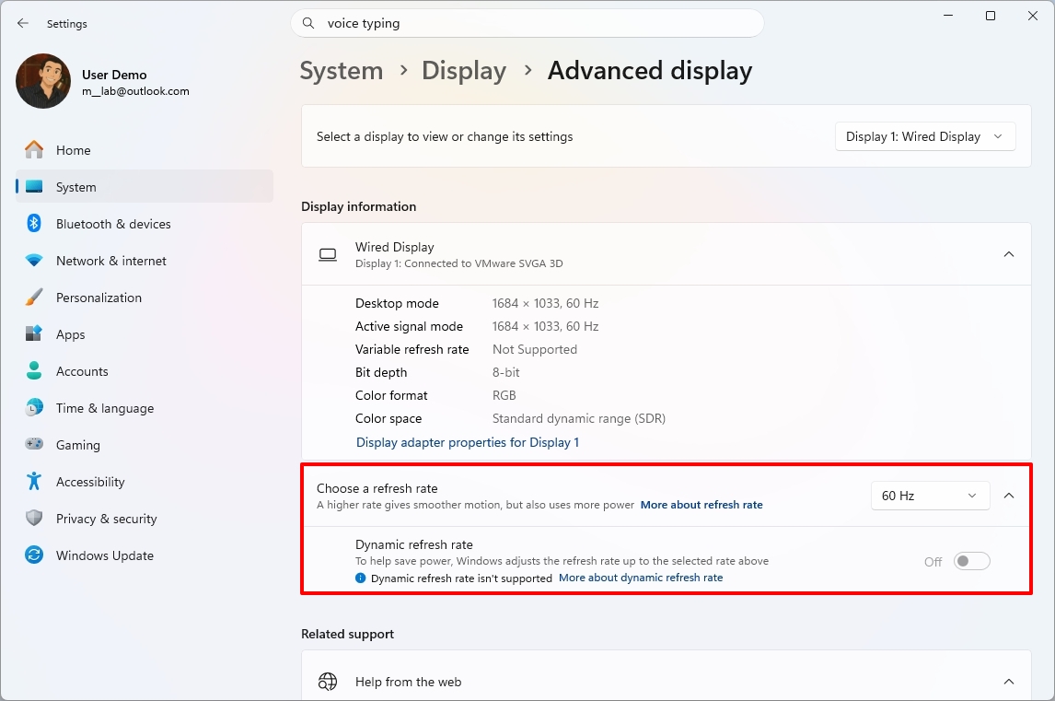Collapse the Wired Display information section
The height and width of the screenshot is (701, 1055).
[1009, 254]
